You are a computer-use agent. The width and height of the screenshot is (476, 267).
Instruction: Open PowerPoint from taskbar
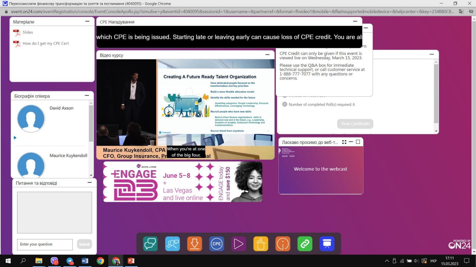click(x=131, y=261)
